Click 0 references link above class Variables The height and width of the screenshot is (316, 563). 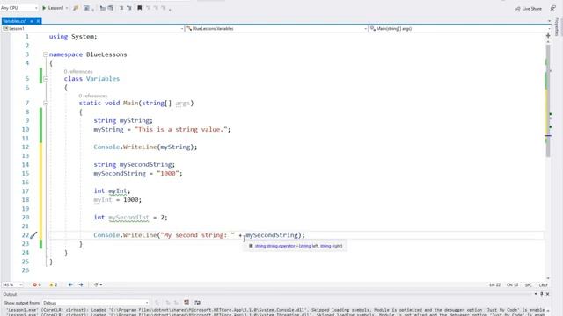78,72
